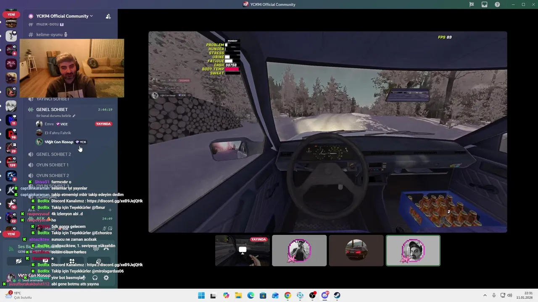Toggle headphone deafen in user panel
Image resolution: width=538 pixels, height=302 pixels.
point(95,278)
